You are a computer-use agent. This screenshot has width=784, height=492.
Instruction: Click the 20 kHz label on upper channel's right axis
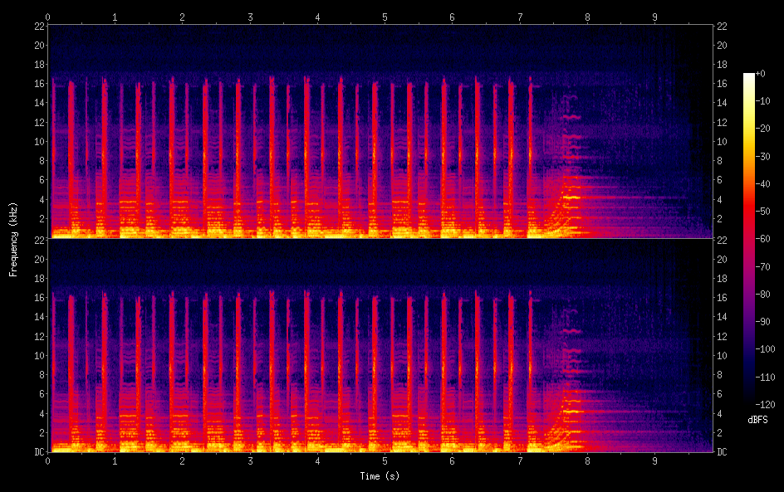tap(723, 46)
